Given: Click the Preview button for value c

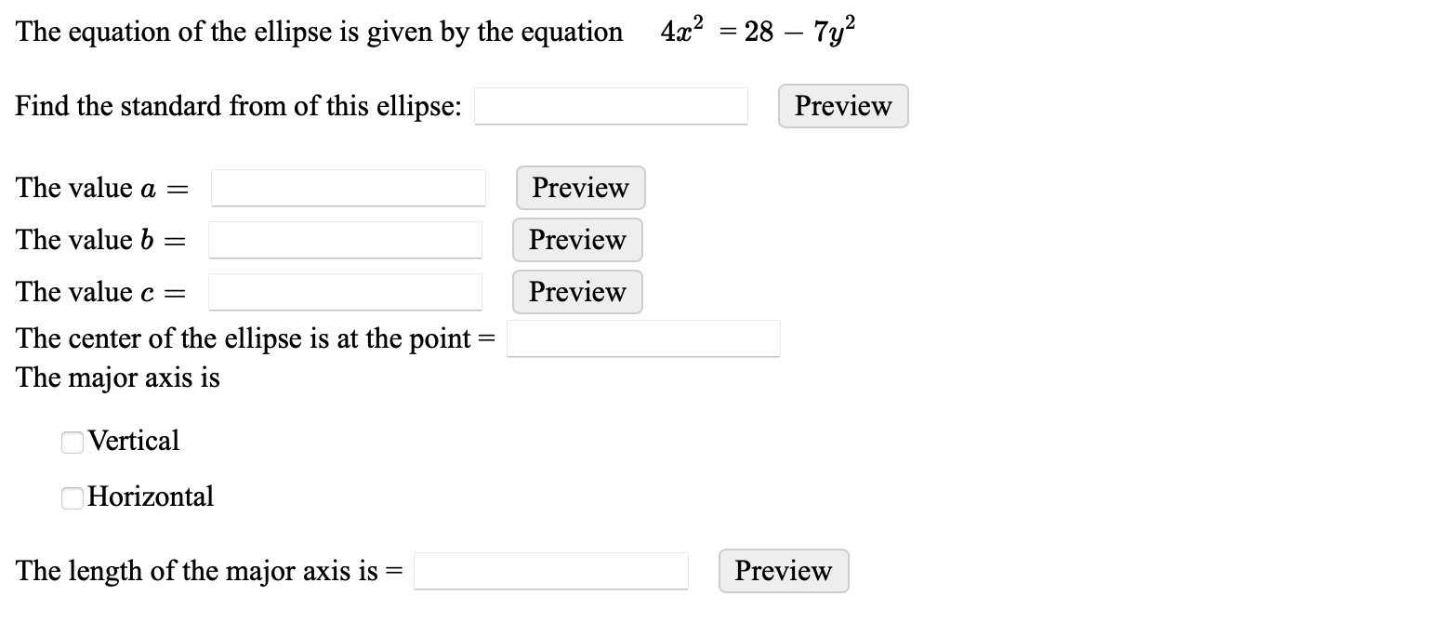Looking at the screenshot, I should tap(576, 292).
